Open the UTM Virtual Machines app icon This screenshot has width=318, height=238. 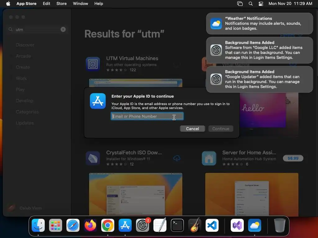[93, 64]
